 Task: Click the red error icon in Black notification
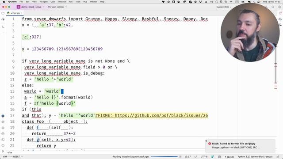point(210,144)
